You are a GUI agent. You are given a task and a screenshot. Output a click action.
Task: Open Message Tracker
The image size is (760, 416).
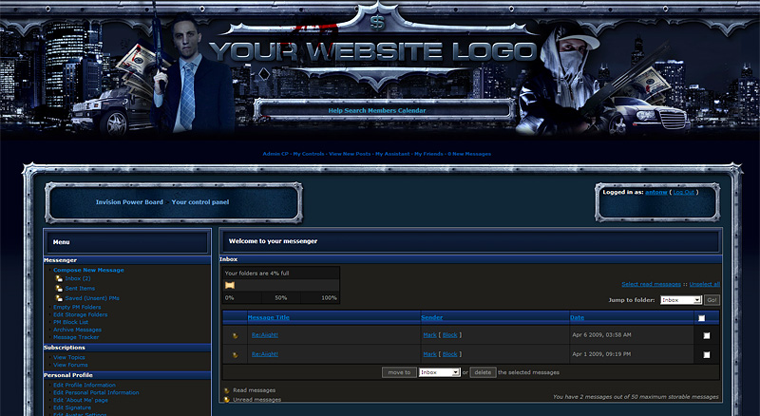tap(76, 337)
